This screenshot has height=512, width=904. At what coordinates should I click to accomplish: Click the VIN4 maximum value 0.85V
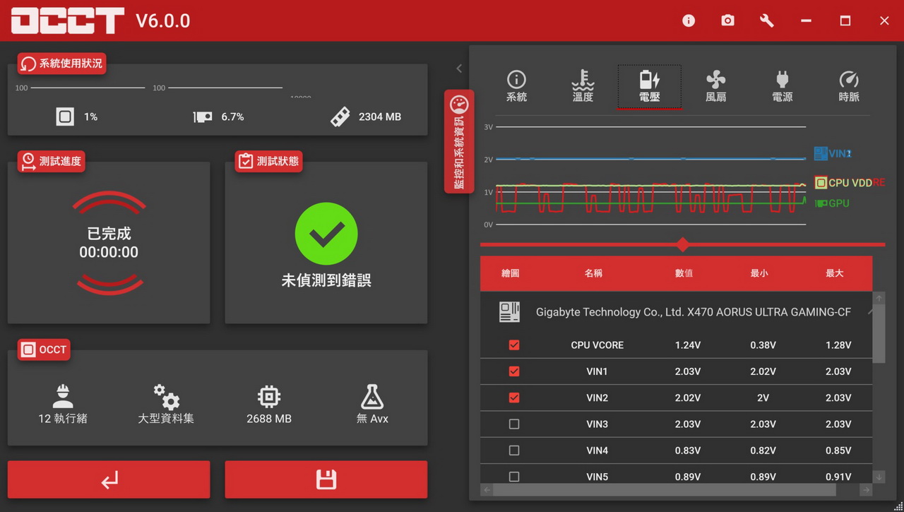point(838,451)
